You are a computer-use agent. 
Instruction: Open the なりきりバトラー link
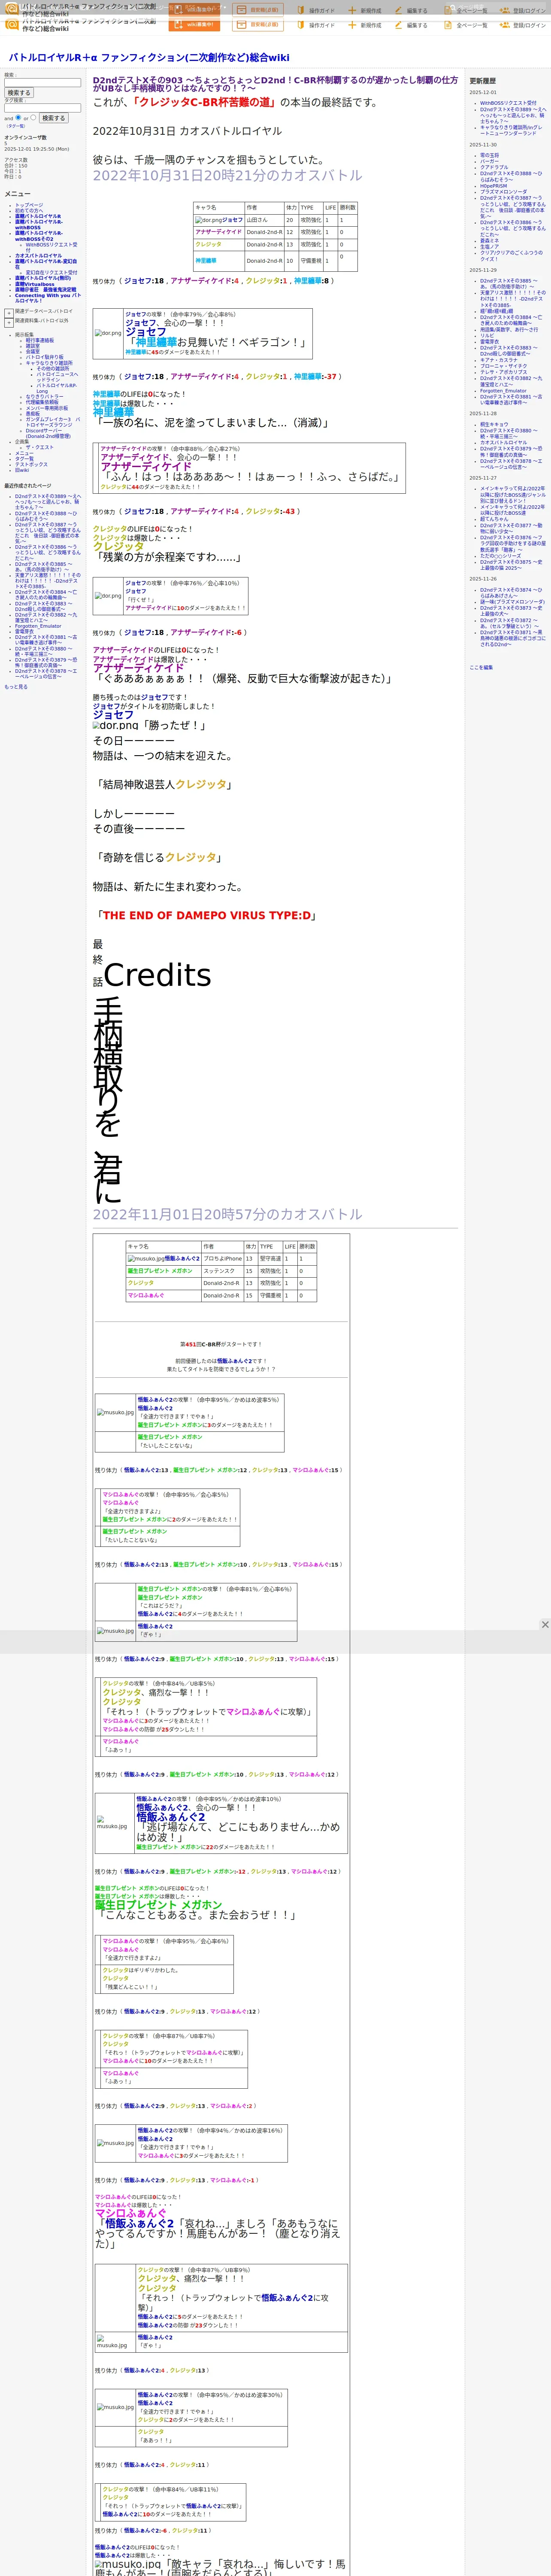coord(44,397)
